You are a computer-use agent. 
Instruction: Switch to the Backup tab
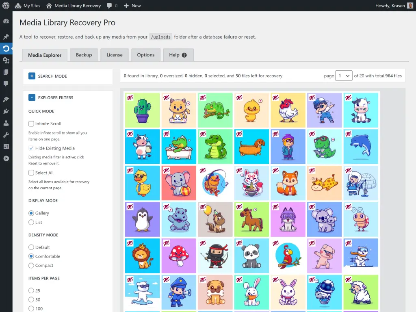pyautogui.click(x=84, y=54)
